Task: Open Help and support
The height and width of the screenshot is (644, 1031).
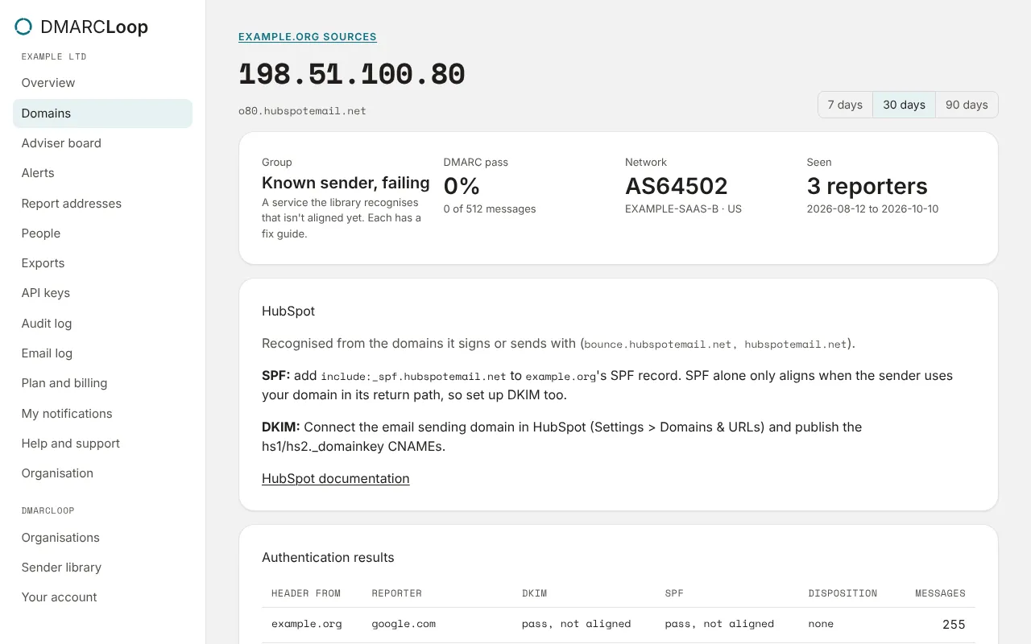Action: (x=102, y=444)
